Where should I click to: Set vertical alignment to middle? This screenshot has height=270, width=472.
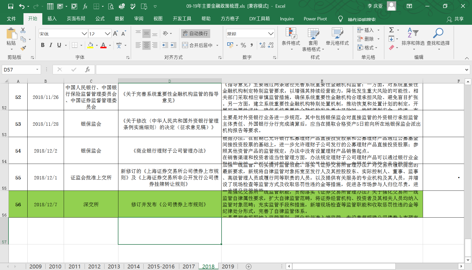click(x=147, y=34)
